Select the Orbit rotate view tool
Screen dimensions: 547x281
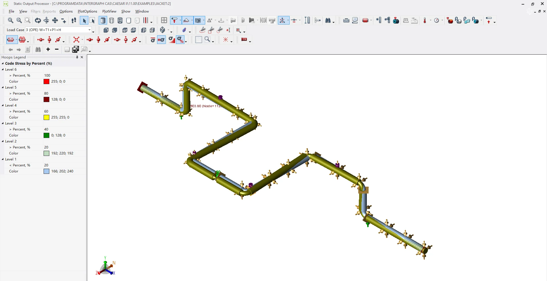click(38, 20)
